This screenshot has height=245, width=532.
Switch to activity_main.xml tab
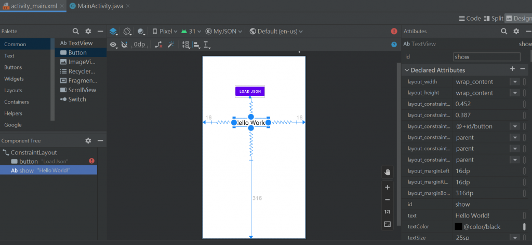(x=34, y=6)
